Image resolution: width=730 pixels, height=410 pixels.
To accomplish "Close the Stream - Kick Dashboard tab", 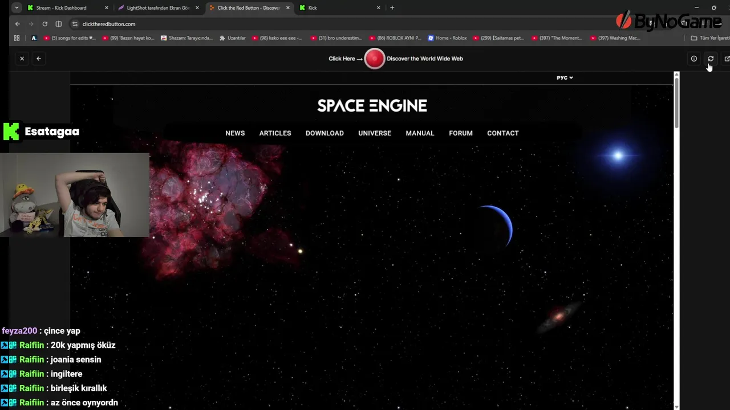I will [x=106, y=8].
